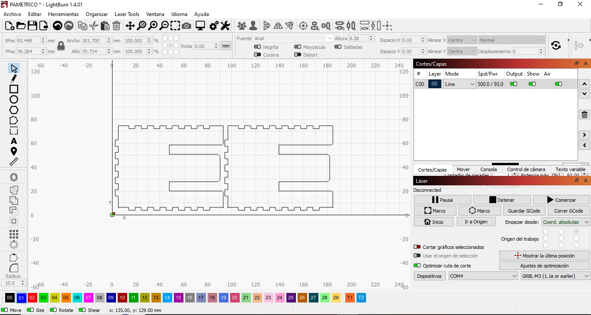
Task: Click the Offset Shapes tool icon
Action: coord(14,178)
